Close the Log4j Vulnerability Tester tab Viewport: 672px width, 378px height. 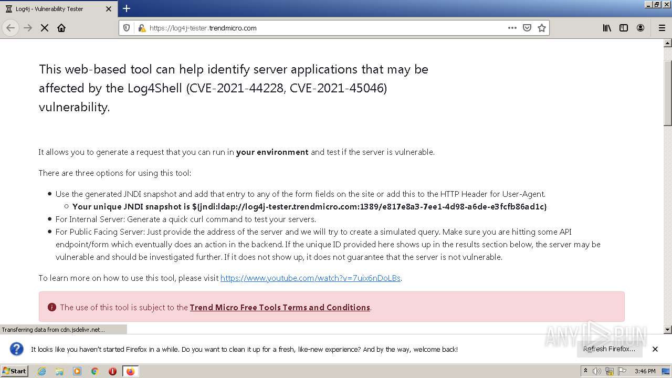tap(109, 9)
